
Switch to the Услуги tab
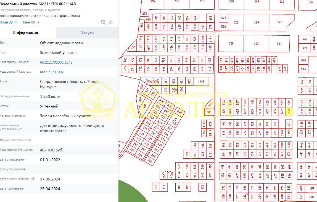click(87, 33)
